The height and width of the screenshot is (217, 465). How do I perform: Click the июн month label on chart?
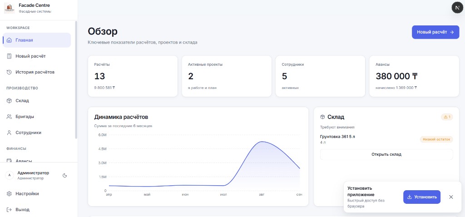[x=185, y=194]
